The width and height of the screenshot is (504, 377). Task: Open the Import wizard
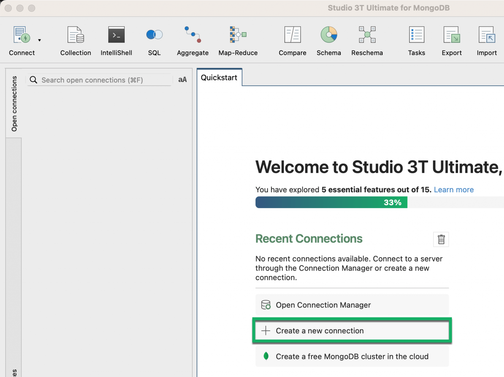[487, 39]
